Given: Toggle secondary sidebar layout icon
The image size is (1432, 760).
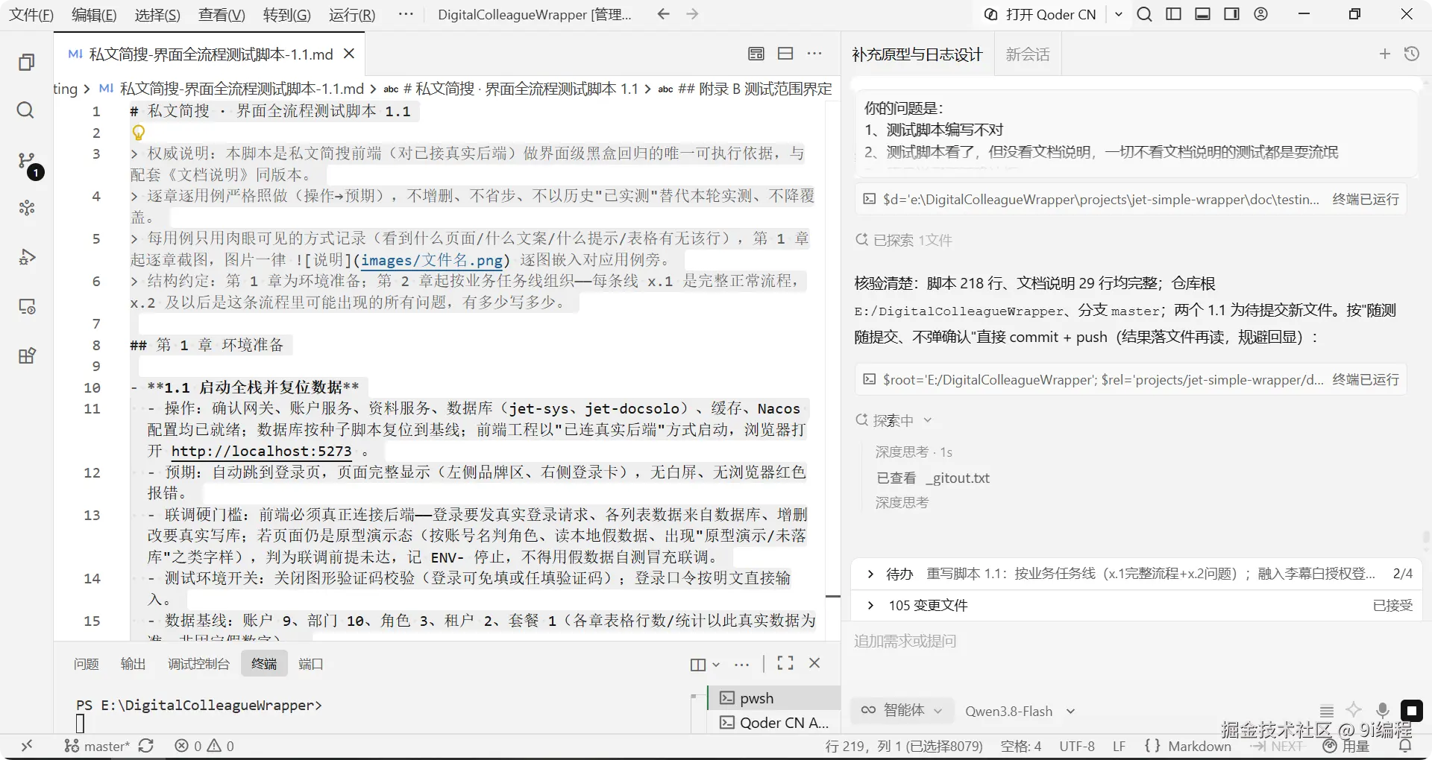Looking at the screenshot, I should coord(1231,14).
